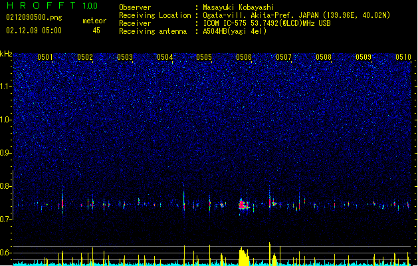Click the 0.9 kHz frequency label
The image size is (418, 266).
pyautogui.click(x=6, y=153)
